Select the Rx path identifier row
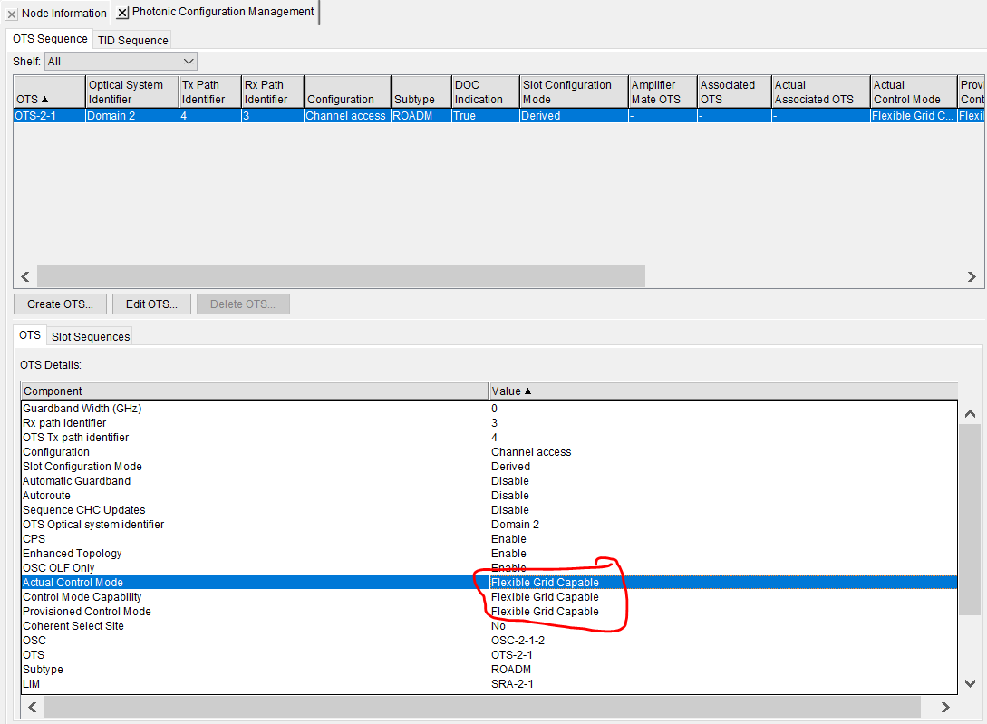The image size is (987, 724). [x=489, y=423]
